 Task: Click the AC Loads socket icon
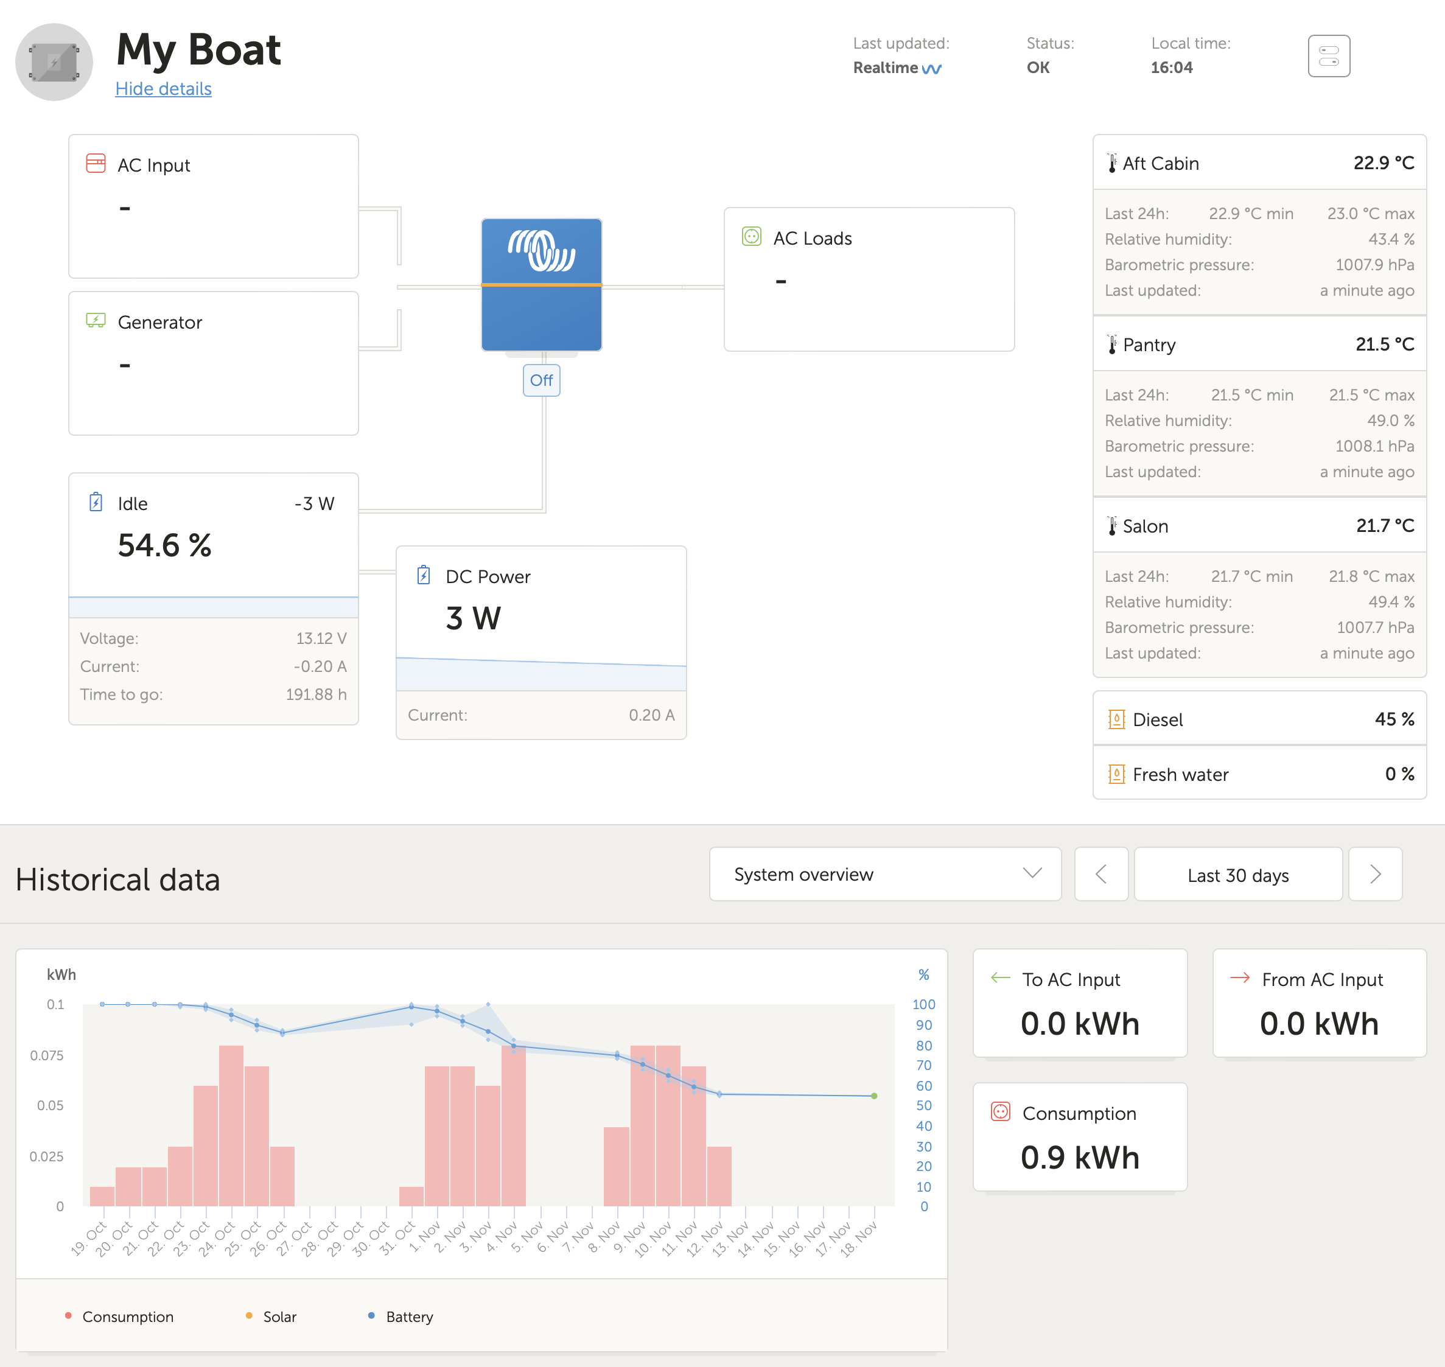coord(751,237)
